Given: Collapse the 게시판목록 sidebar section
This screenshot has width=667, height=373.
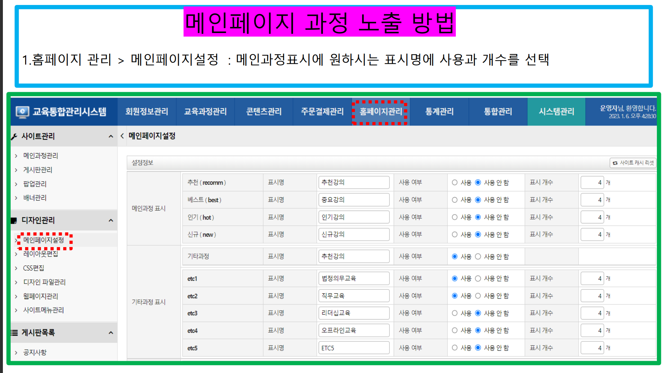Looking at the screenshot, I should point(111,333).
